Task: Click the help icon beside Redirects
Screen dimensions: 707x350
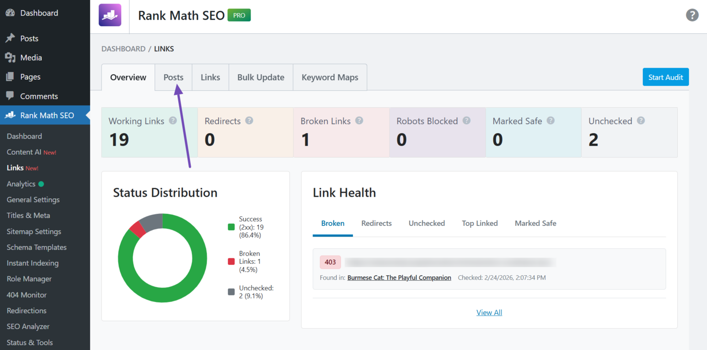Action: click(x=249, y=121)
